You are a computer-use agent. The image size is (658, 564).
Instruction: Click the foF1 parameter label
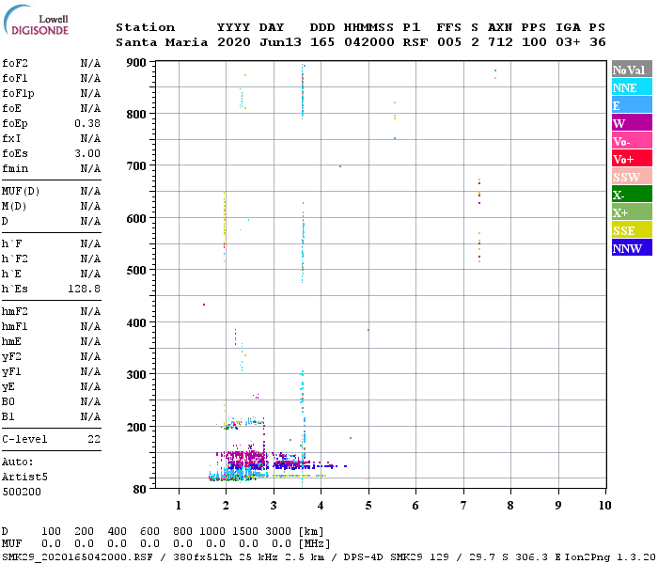15,78
